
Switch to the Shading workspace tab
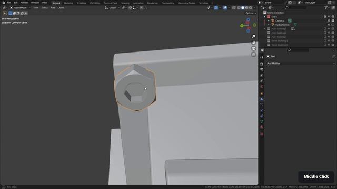[125, 3]
